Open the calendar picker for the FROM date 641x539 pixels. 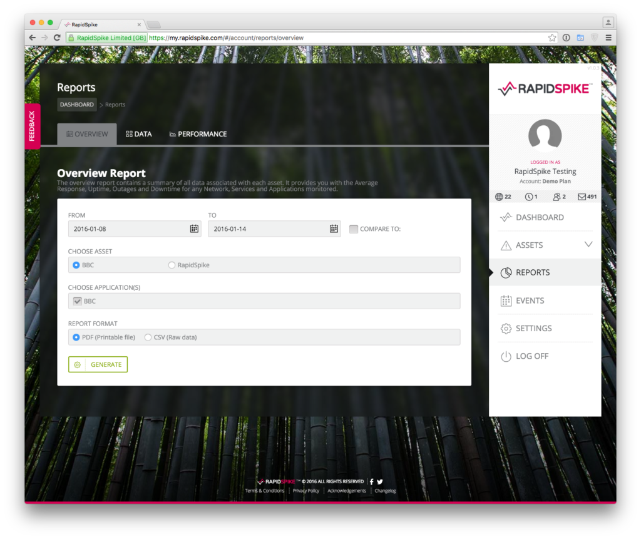tap(194, 228)
